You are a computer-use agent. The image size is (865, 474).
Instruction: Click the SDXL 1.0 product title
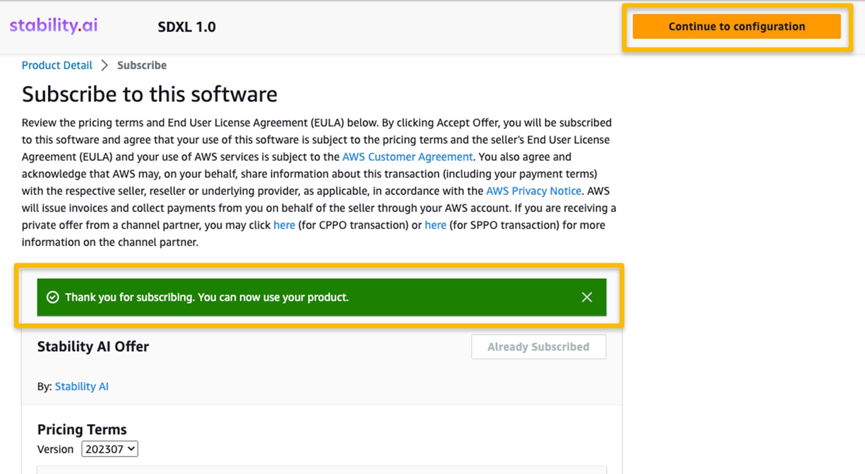[186, 27]
